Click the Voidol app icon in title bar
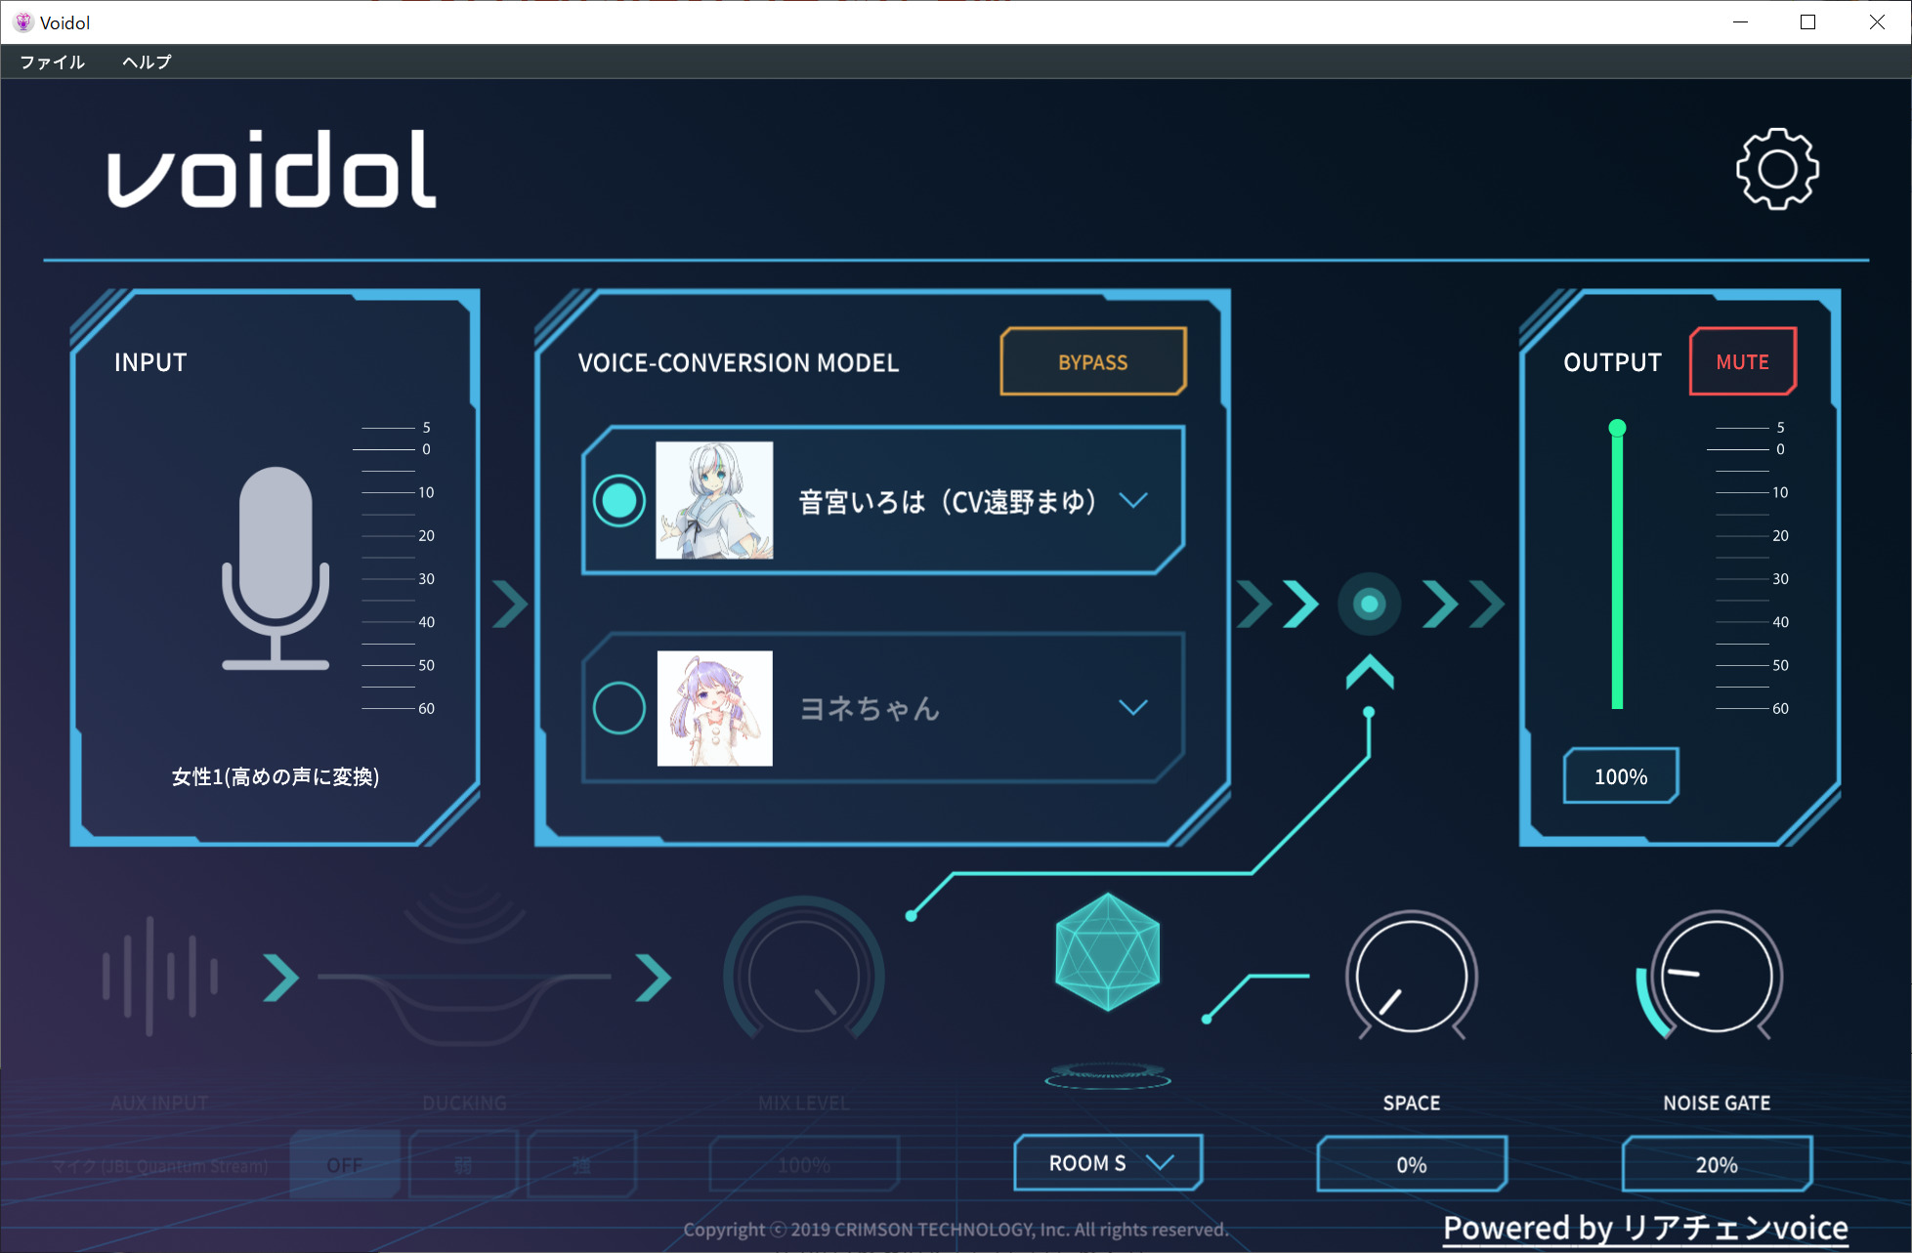 (22, 21)
